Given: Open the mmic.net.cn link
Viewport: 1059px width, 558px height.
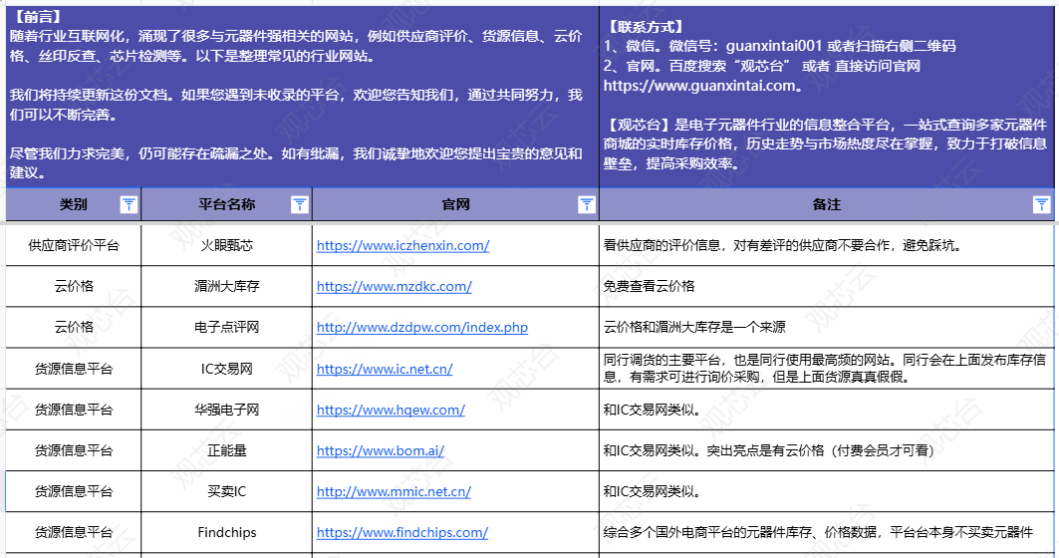Looking at the screenshot, I should click(394, 492).
